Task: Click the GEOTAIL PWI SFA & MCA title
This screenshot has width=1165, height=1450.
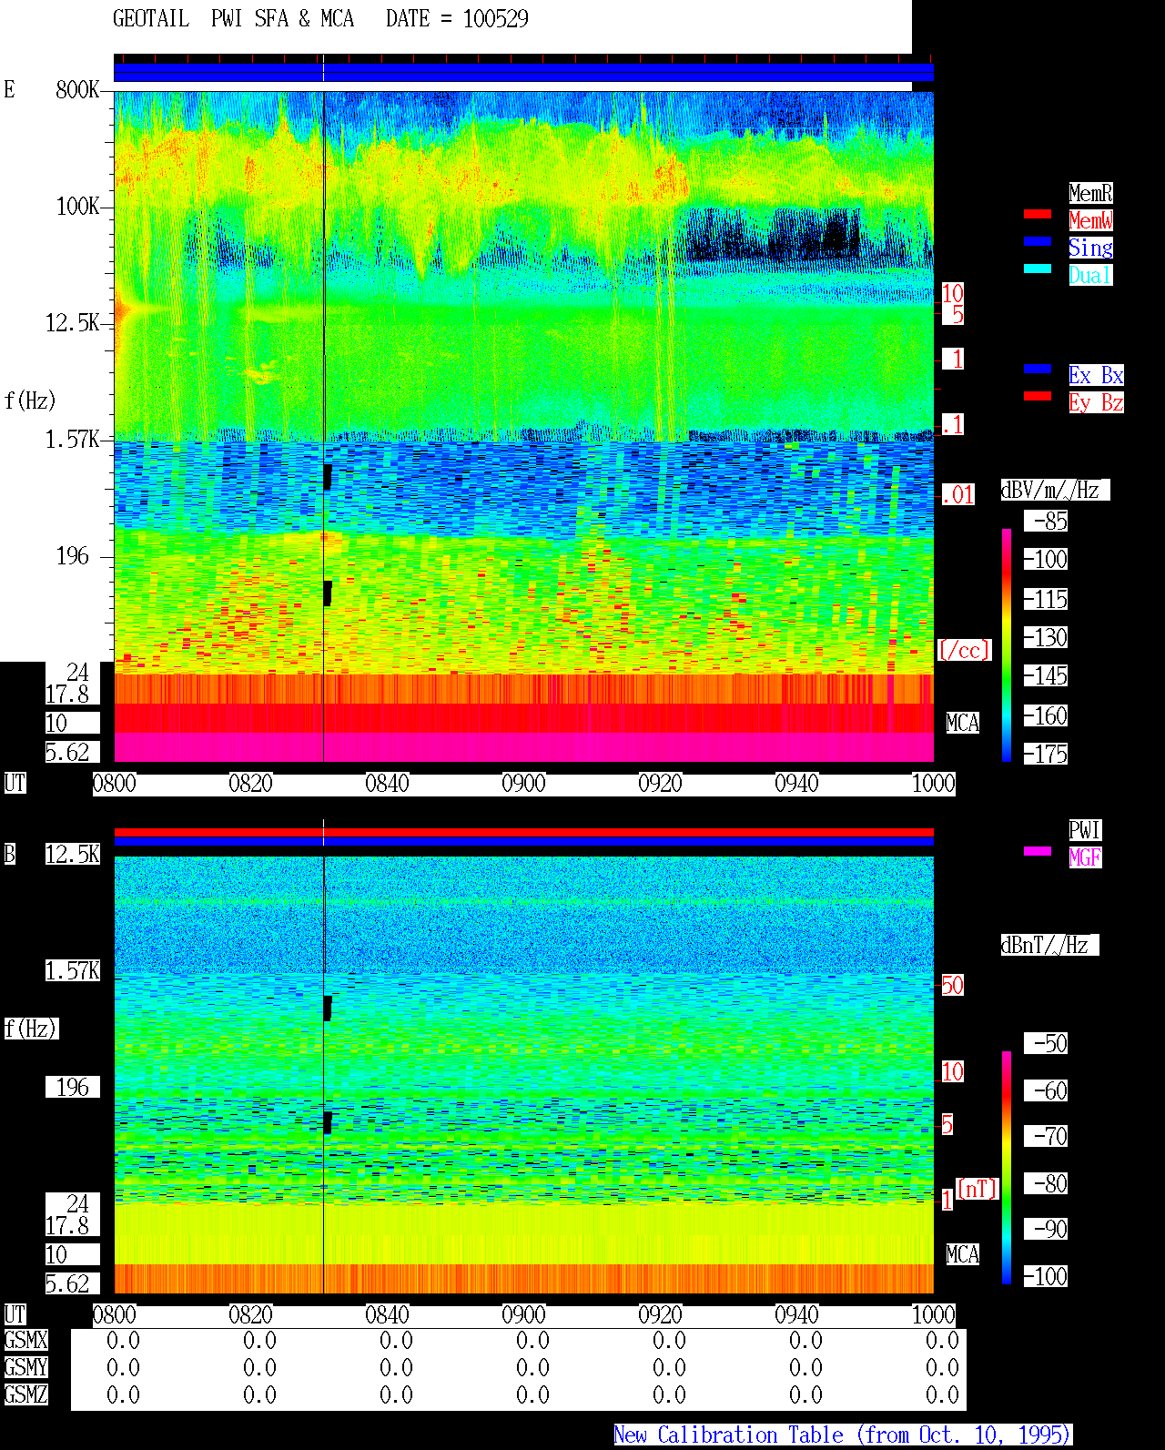Action: coord(233,19)
